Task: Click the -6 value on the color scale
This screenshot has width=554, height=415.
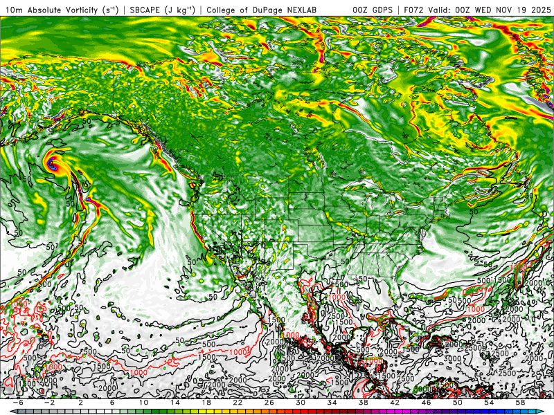Action: [18, 403]
